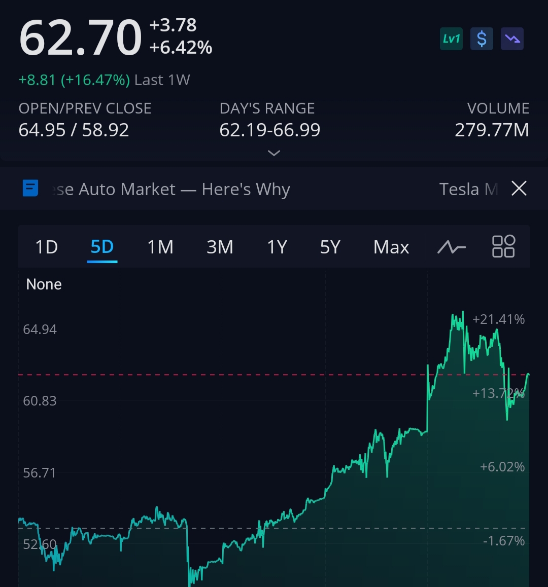Read the Auto Market news headline
The width and height of the screenshot is (548, 587).
click(173, 189)
